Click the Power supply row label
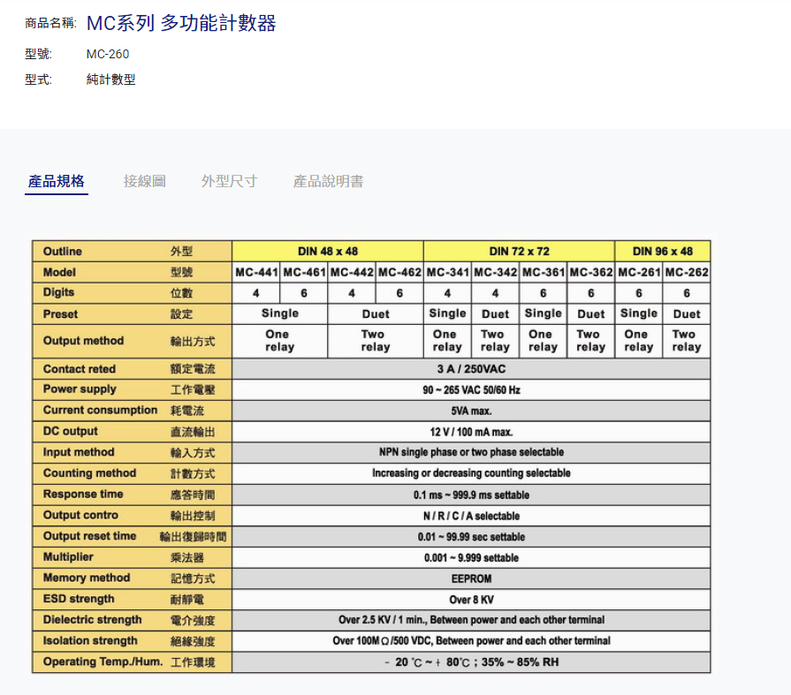 click(x=80, y=389)
